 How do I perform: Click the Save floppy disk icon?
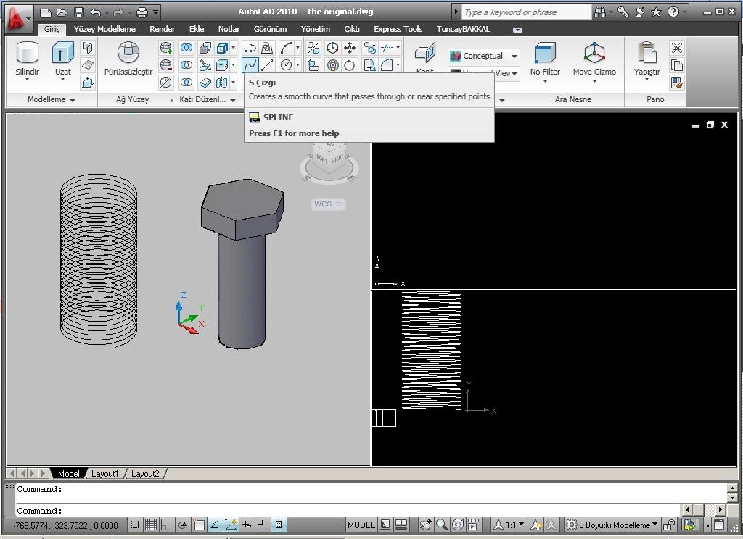79,12
